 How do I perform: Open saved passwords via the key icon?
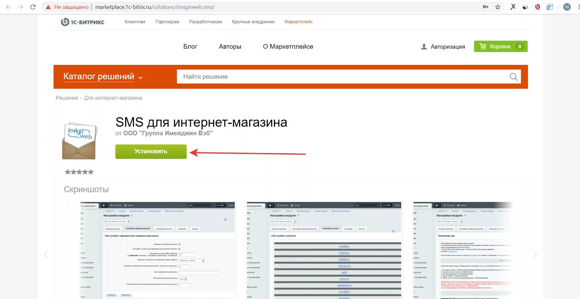(x=485, y=7)
